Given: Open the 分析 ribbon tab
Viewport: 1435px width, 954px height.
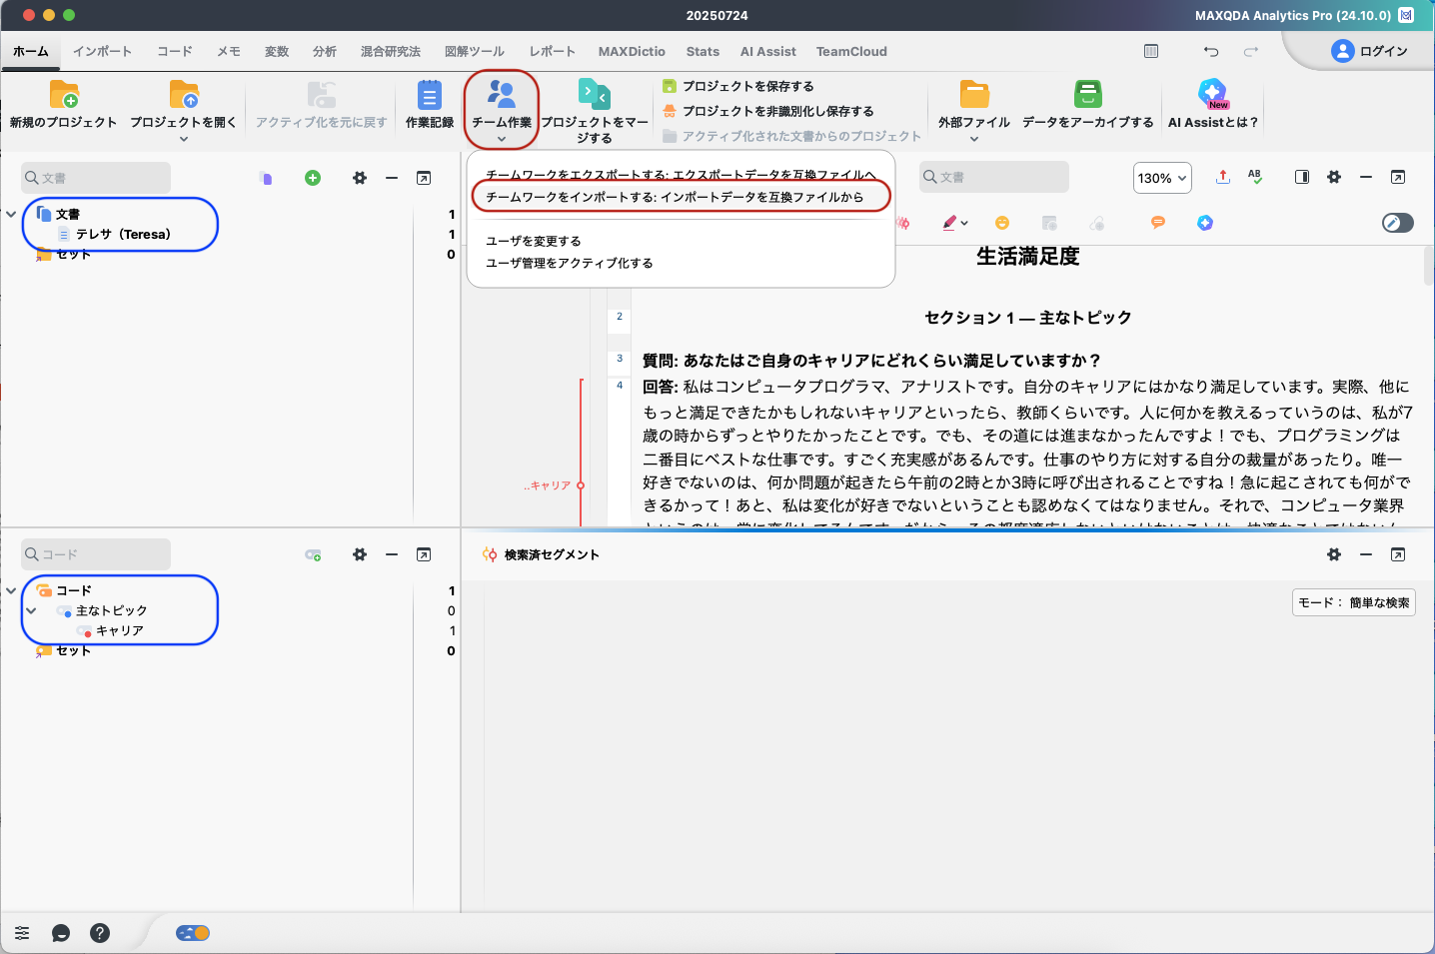Looking at the screenshot, I should tap(325, 51).
